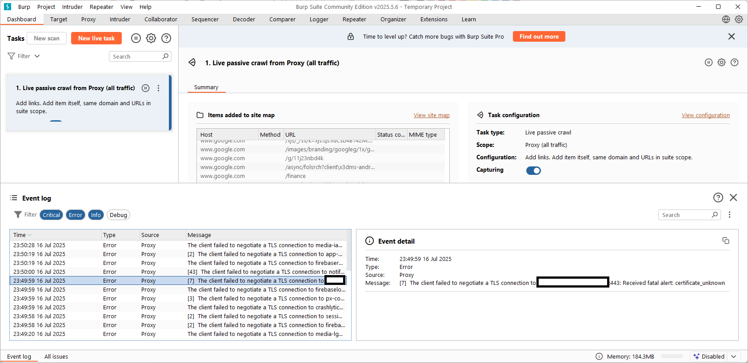748x363 pixels.
Task: Open the Disabled dropdown arrow in status bar
Action: pyautogui.click(x=734, y=356)
